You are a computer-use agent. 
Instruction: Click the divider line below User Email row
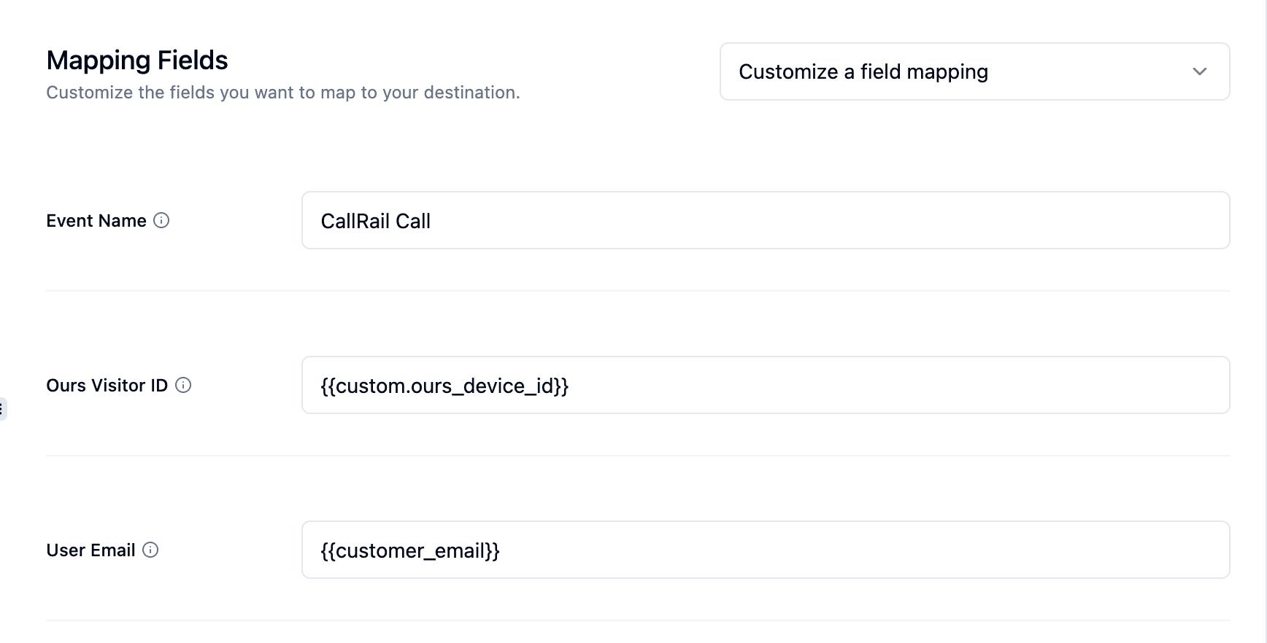[638, 620]
